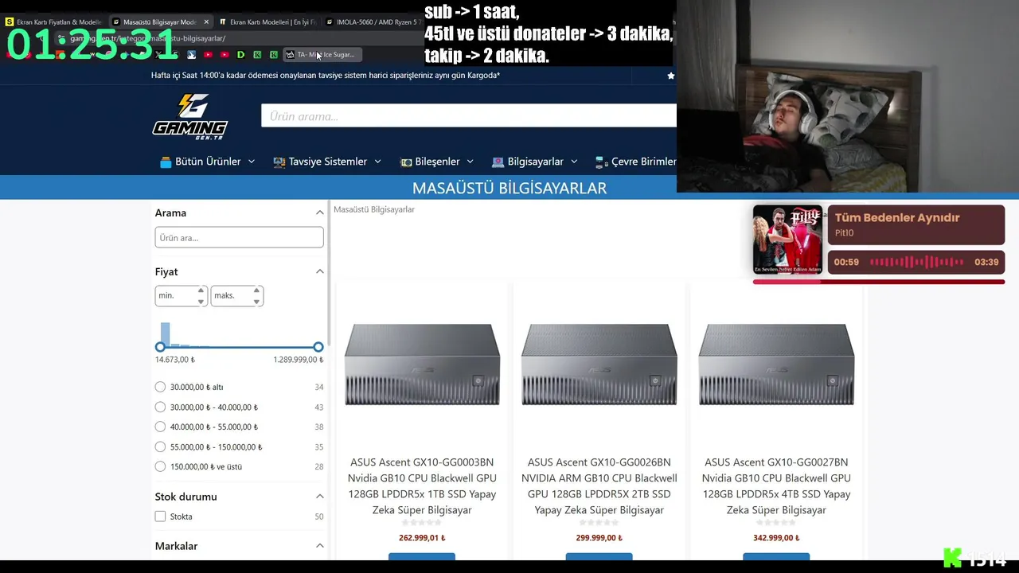Image resolution: width=1019 pixels, height=573 pixels.
Task: Click the add button under 342.999,00 ₺
Action: 776,557
